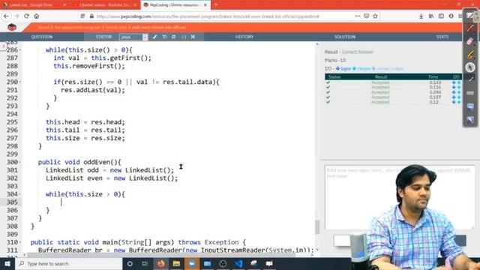Click the custom input text area
480x270 pixels.
pos(400,197)
